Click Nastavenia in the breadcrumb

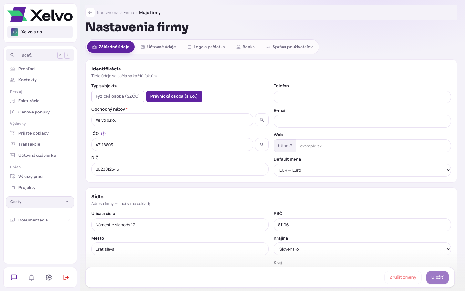point(108,13)
